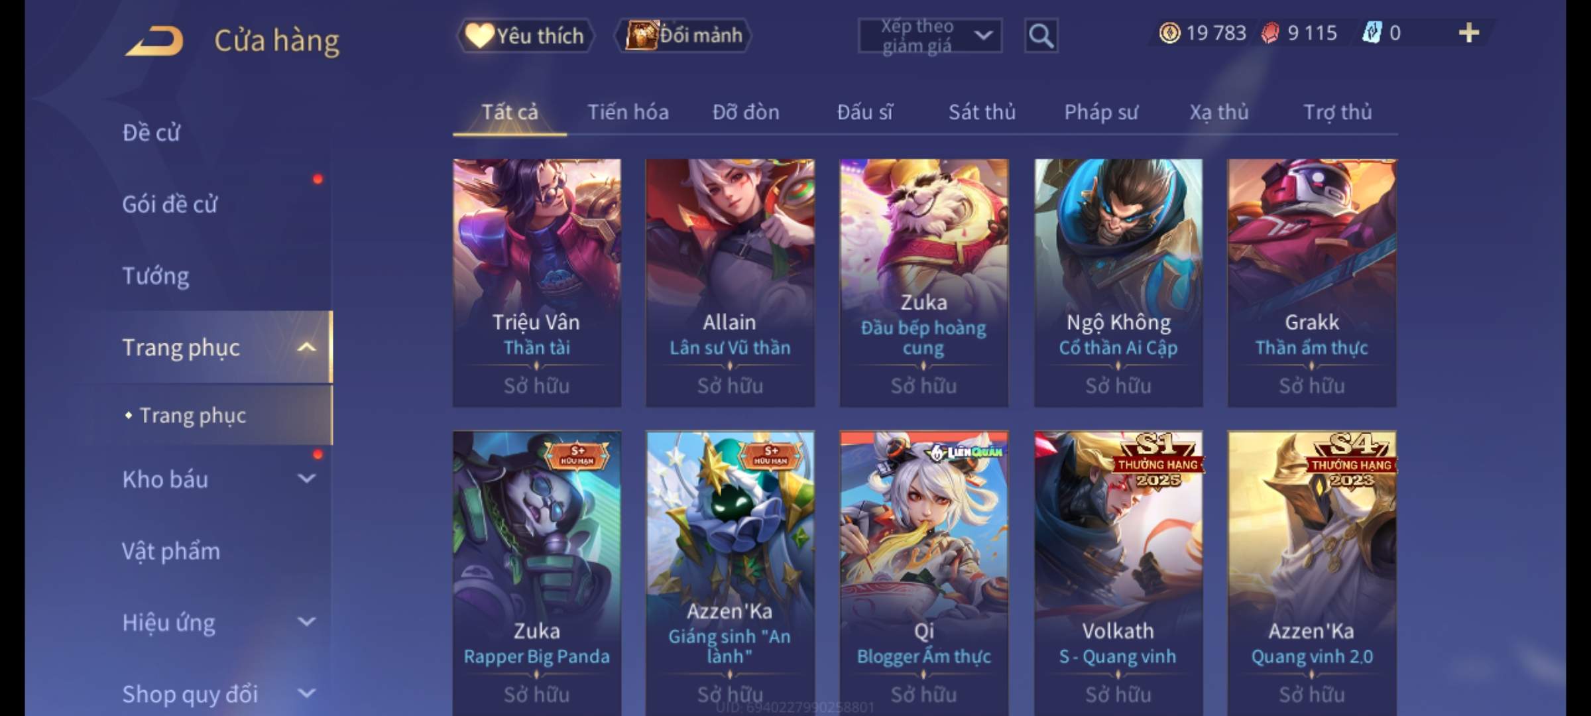Viewport: 1591px width, 716px height.
Task: Open the search magnifier icon
Action: click(1041, 36)
